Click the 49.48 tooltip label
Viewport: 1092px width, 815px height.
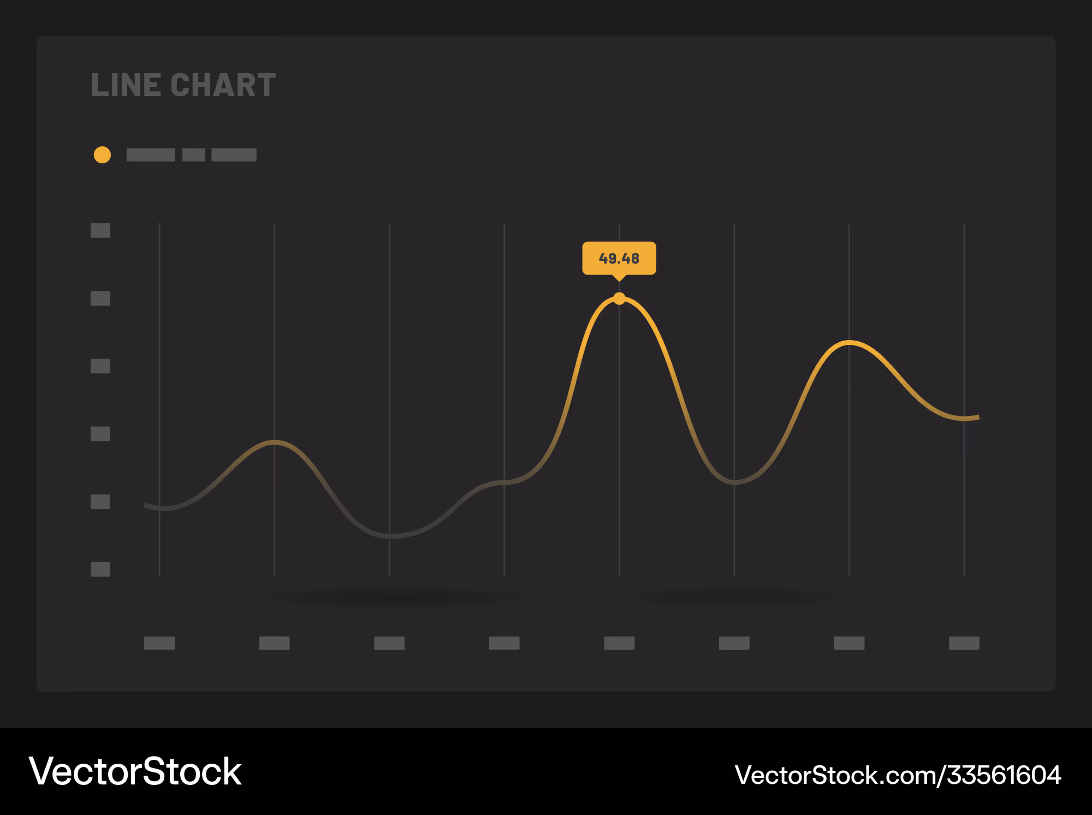pos(619,258)
